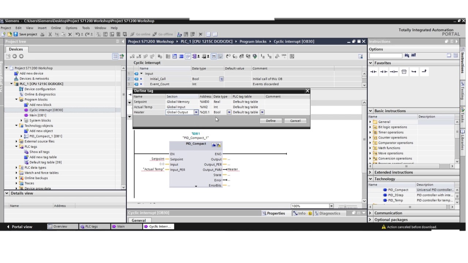Image resolution: width=468 pixels, height=263 pixels.
Task: Open the Online menu
Action: pos(56,28)
